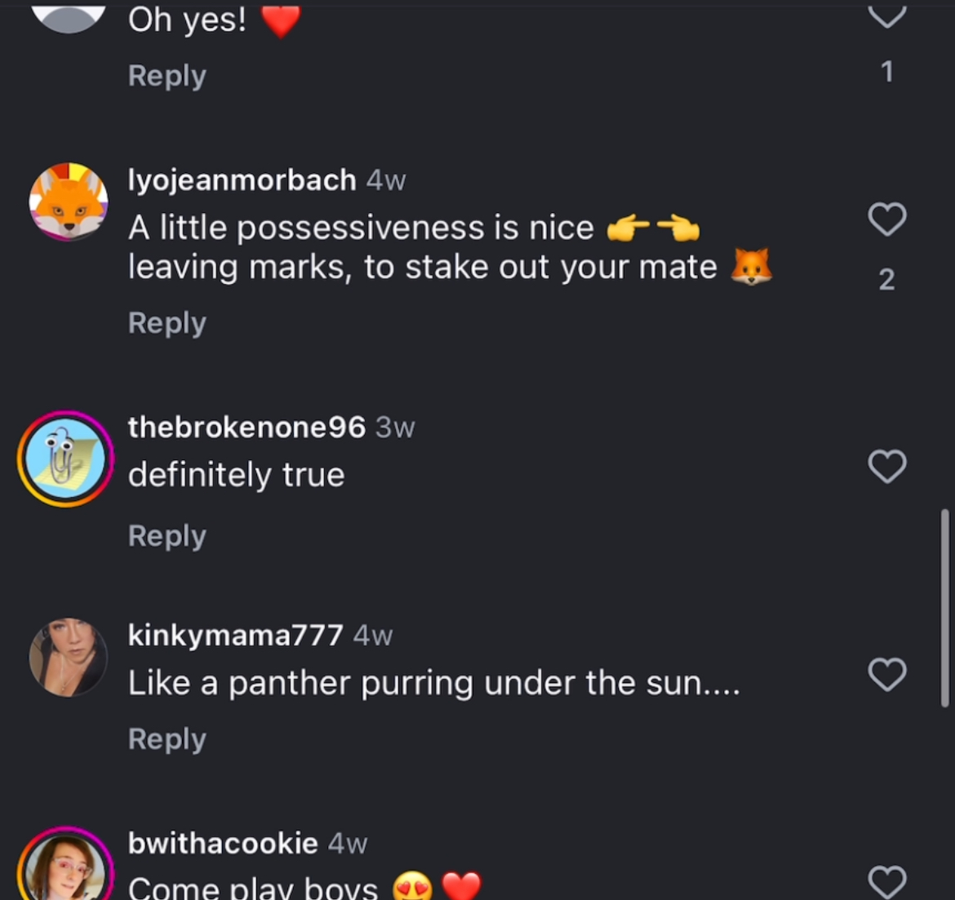The image size is (955, 900).
Task: Open kinkymama777 username link
Action: tap(235, 636)
